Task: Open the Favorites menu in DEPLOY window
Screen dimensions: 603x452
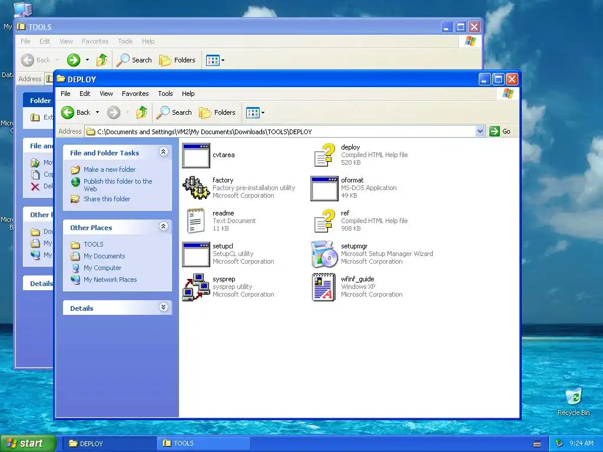Action: [135, 94]
